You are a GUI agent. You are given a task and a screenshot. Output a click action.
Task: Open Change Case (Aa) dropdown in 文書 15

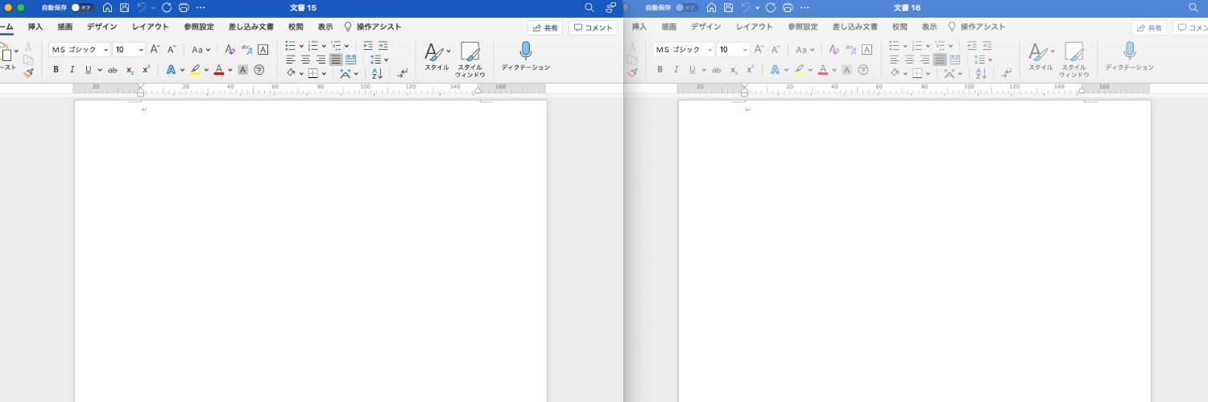coord(200,49)
